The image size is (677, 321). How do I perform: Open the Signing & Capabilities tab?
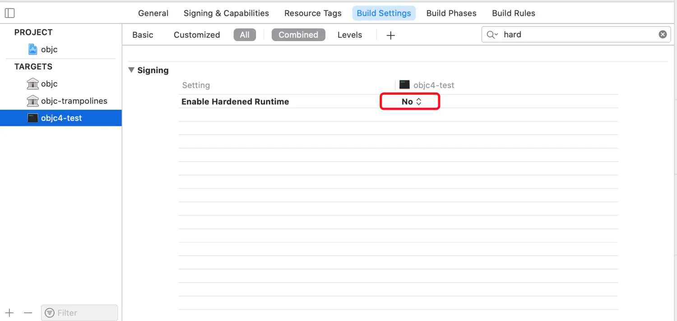pos(226,13)
